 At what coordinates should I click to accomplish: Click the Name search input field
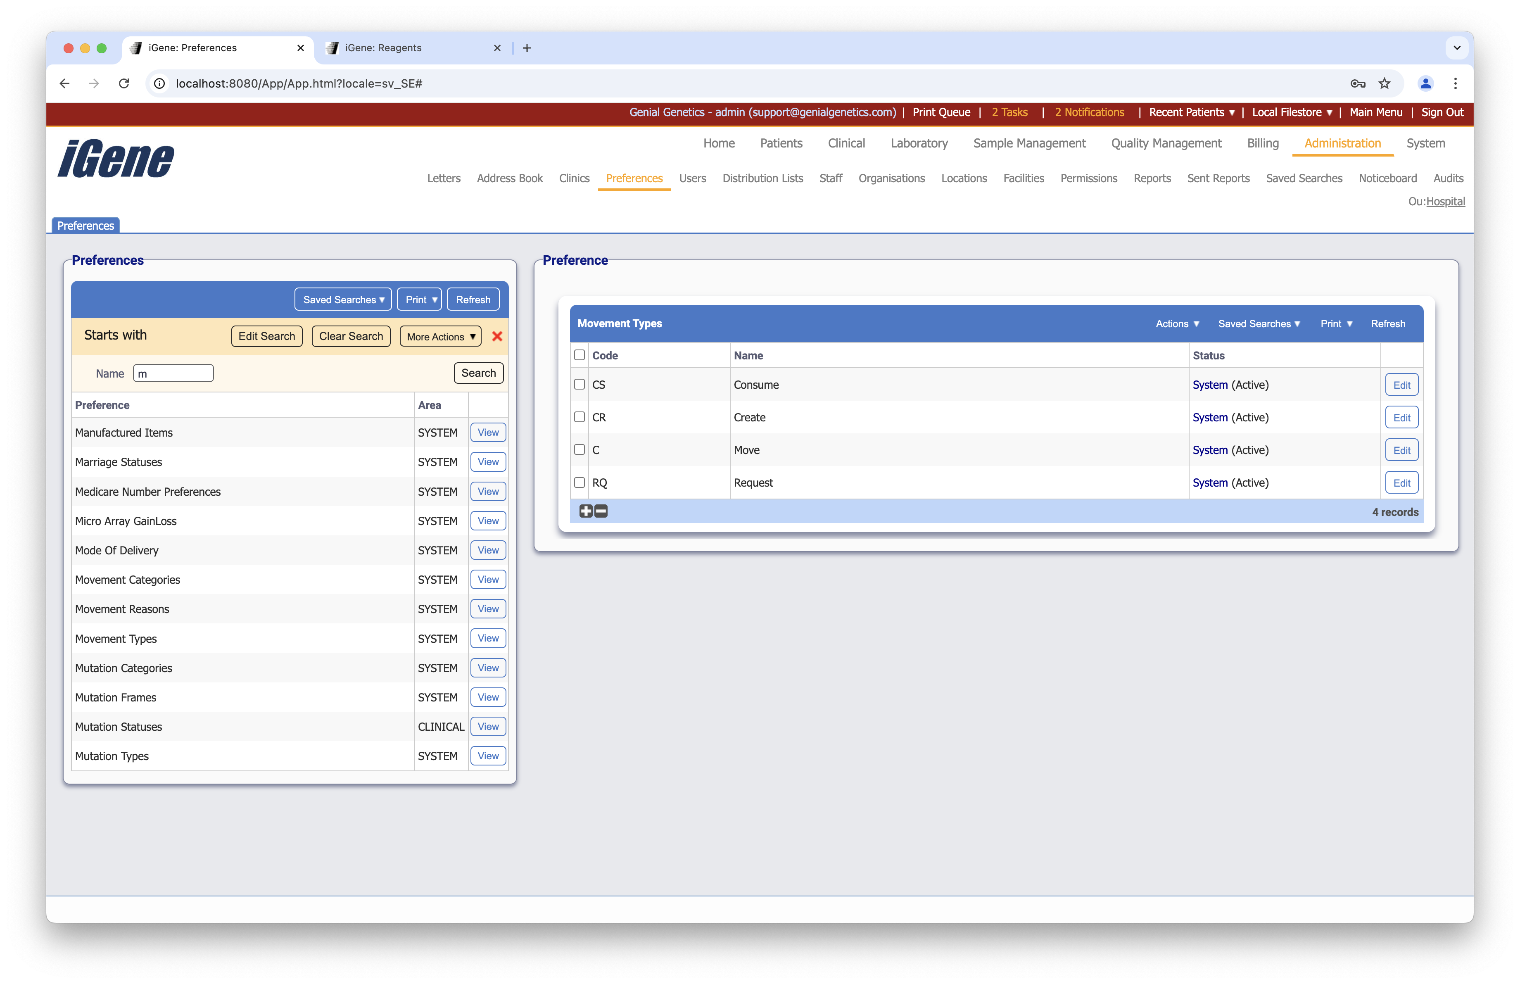(173, 373)
